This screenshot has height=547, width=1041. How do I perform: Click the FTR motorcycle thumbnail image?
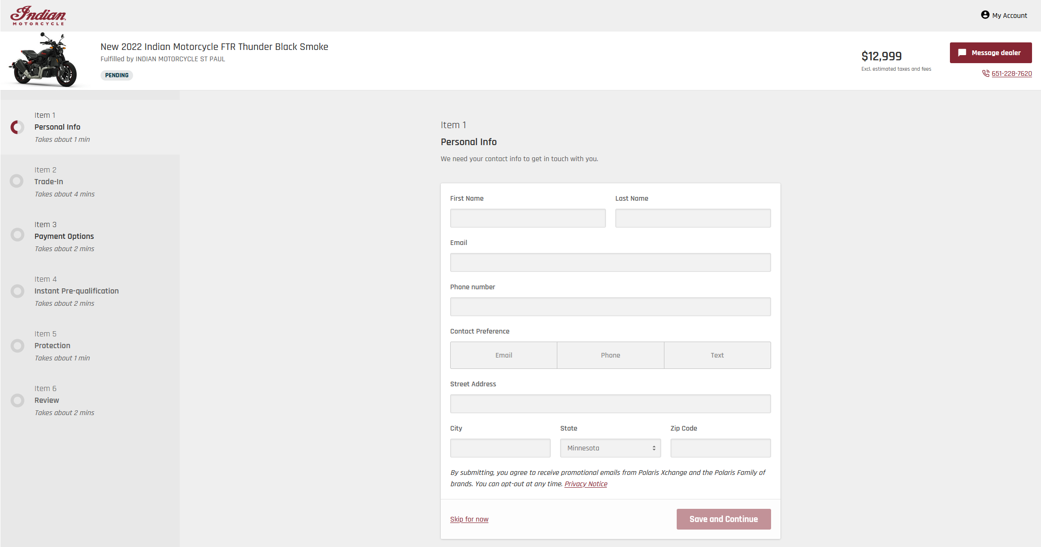(43, 60)
